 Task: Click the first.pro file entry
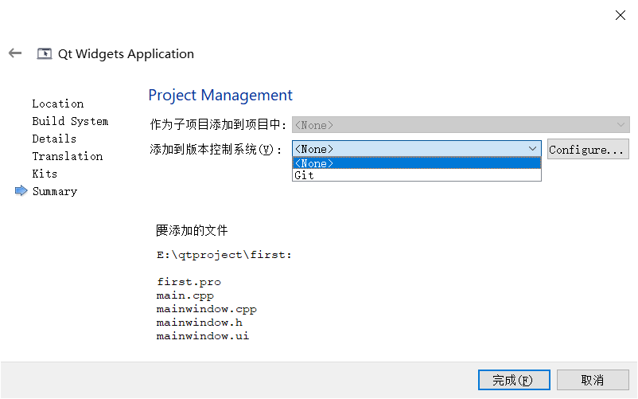tap(189, 282)
